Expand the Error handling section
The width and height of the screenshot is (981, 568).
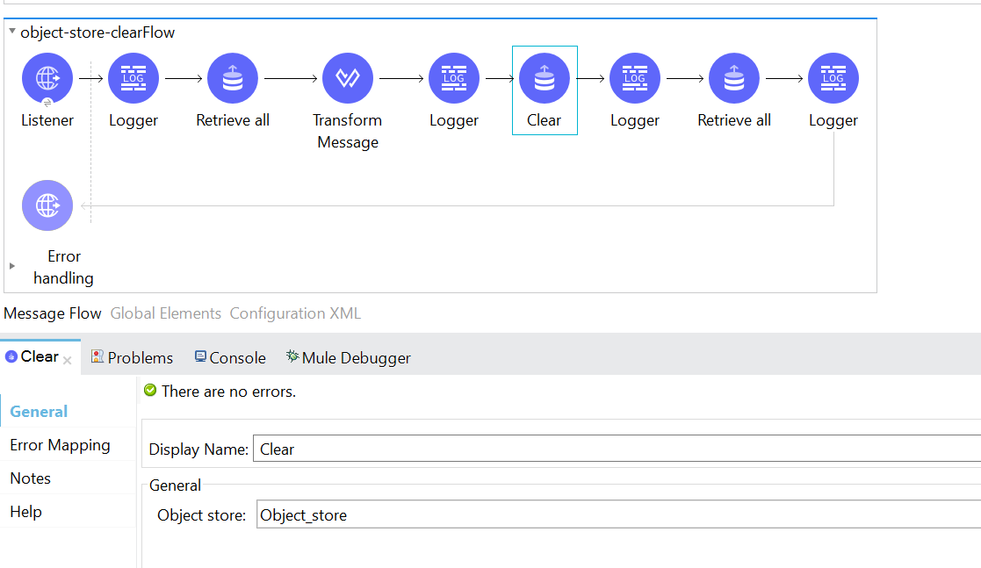[12, 266]
